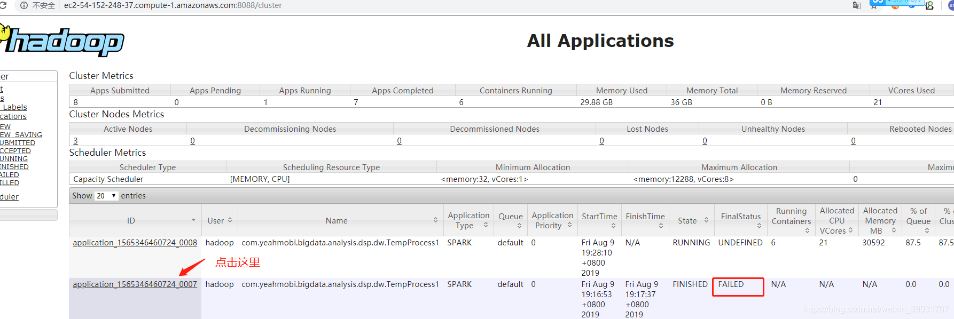Click the browser address bar URL
The height and width of the screenshot is (319, 954).
tap(173, 5)
